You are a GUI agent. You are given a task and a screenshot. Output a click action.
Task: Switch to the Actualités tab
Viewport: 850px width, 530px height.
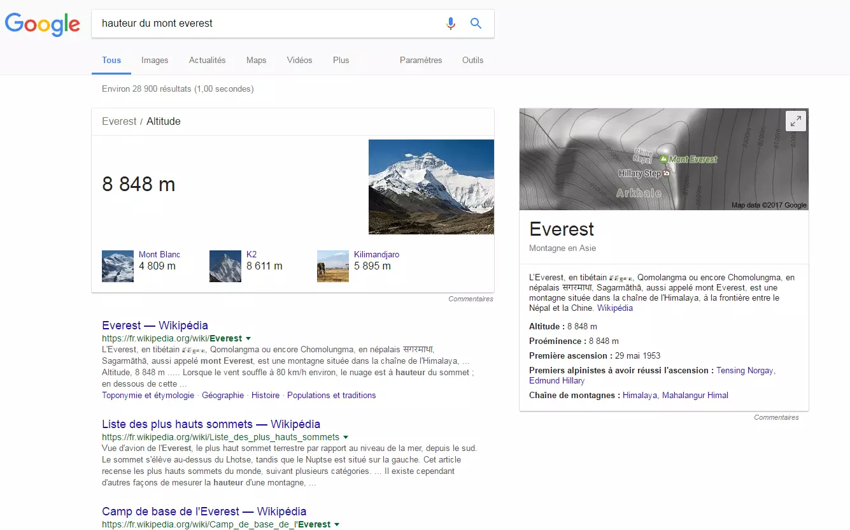[208, 60]
